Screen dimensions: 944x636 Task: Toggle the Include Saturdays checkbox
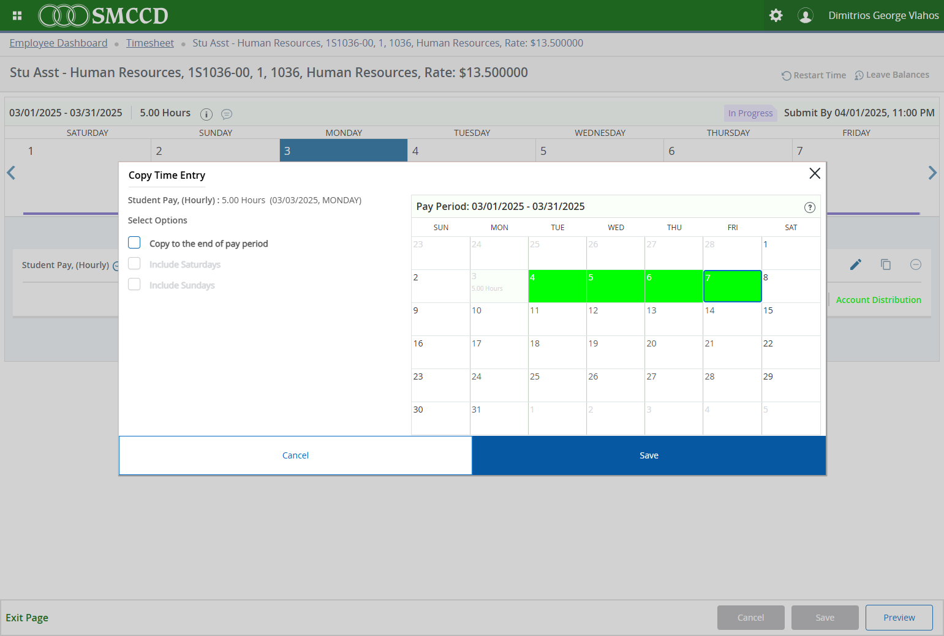coord(134,264)
